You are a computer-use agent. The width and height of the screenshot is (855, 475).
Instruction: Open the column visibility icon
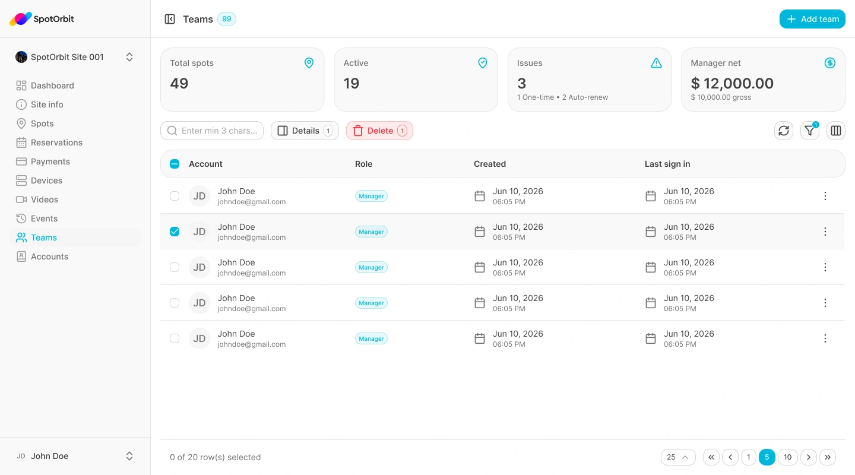[836, 131]
